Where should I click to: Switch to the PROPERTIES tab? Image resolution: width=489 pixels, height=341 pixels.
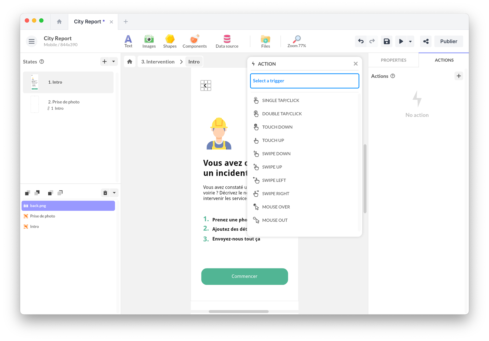click(393, 60)
